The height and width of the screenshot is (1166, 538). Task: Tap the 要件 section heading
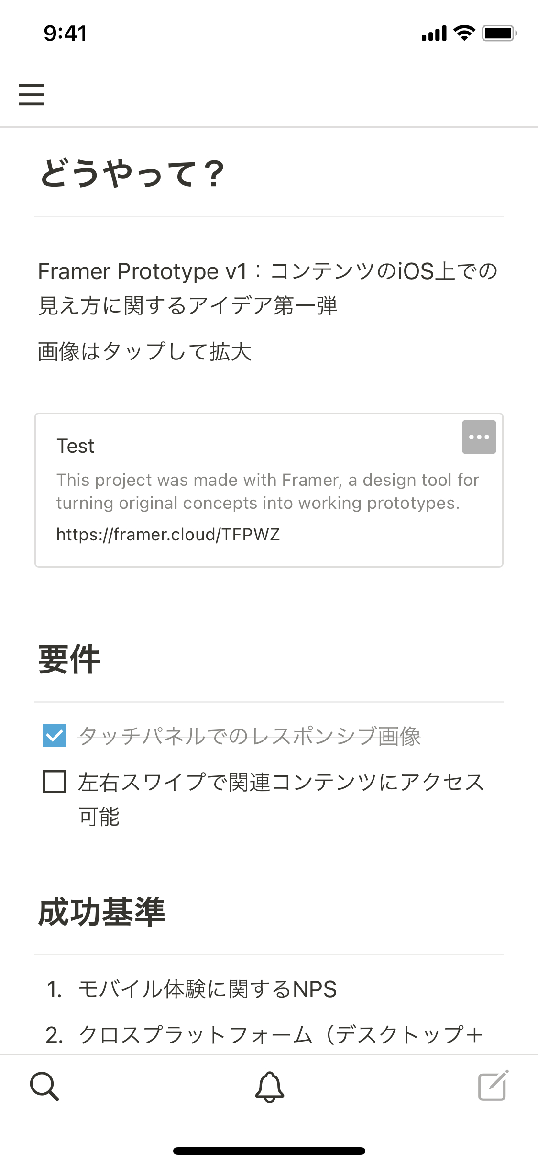click(x=70, y=660)
